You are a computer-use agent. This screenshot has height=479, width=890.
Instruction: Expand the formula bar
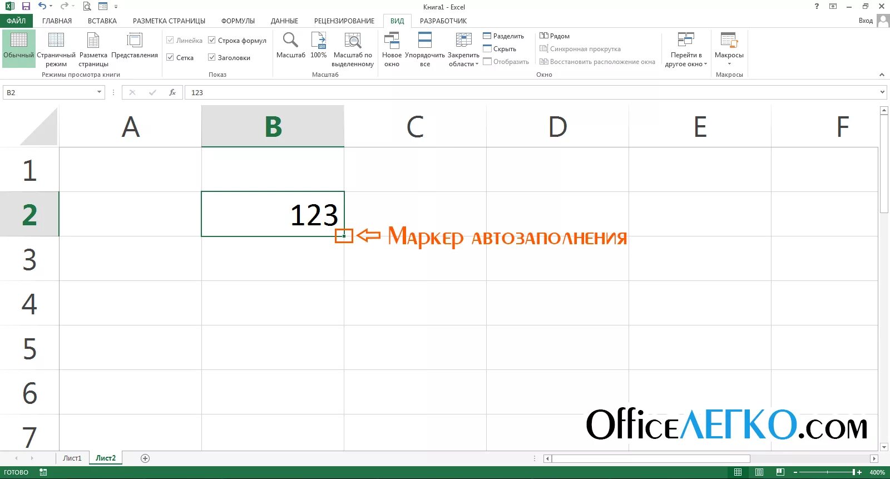pyautogui.click(x=882, y=92)
